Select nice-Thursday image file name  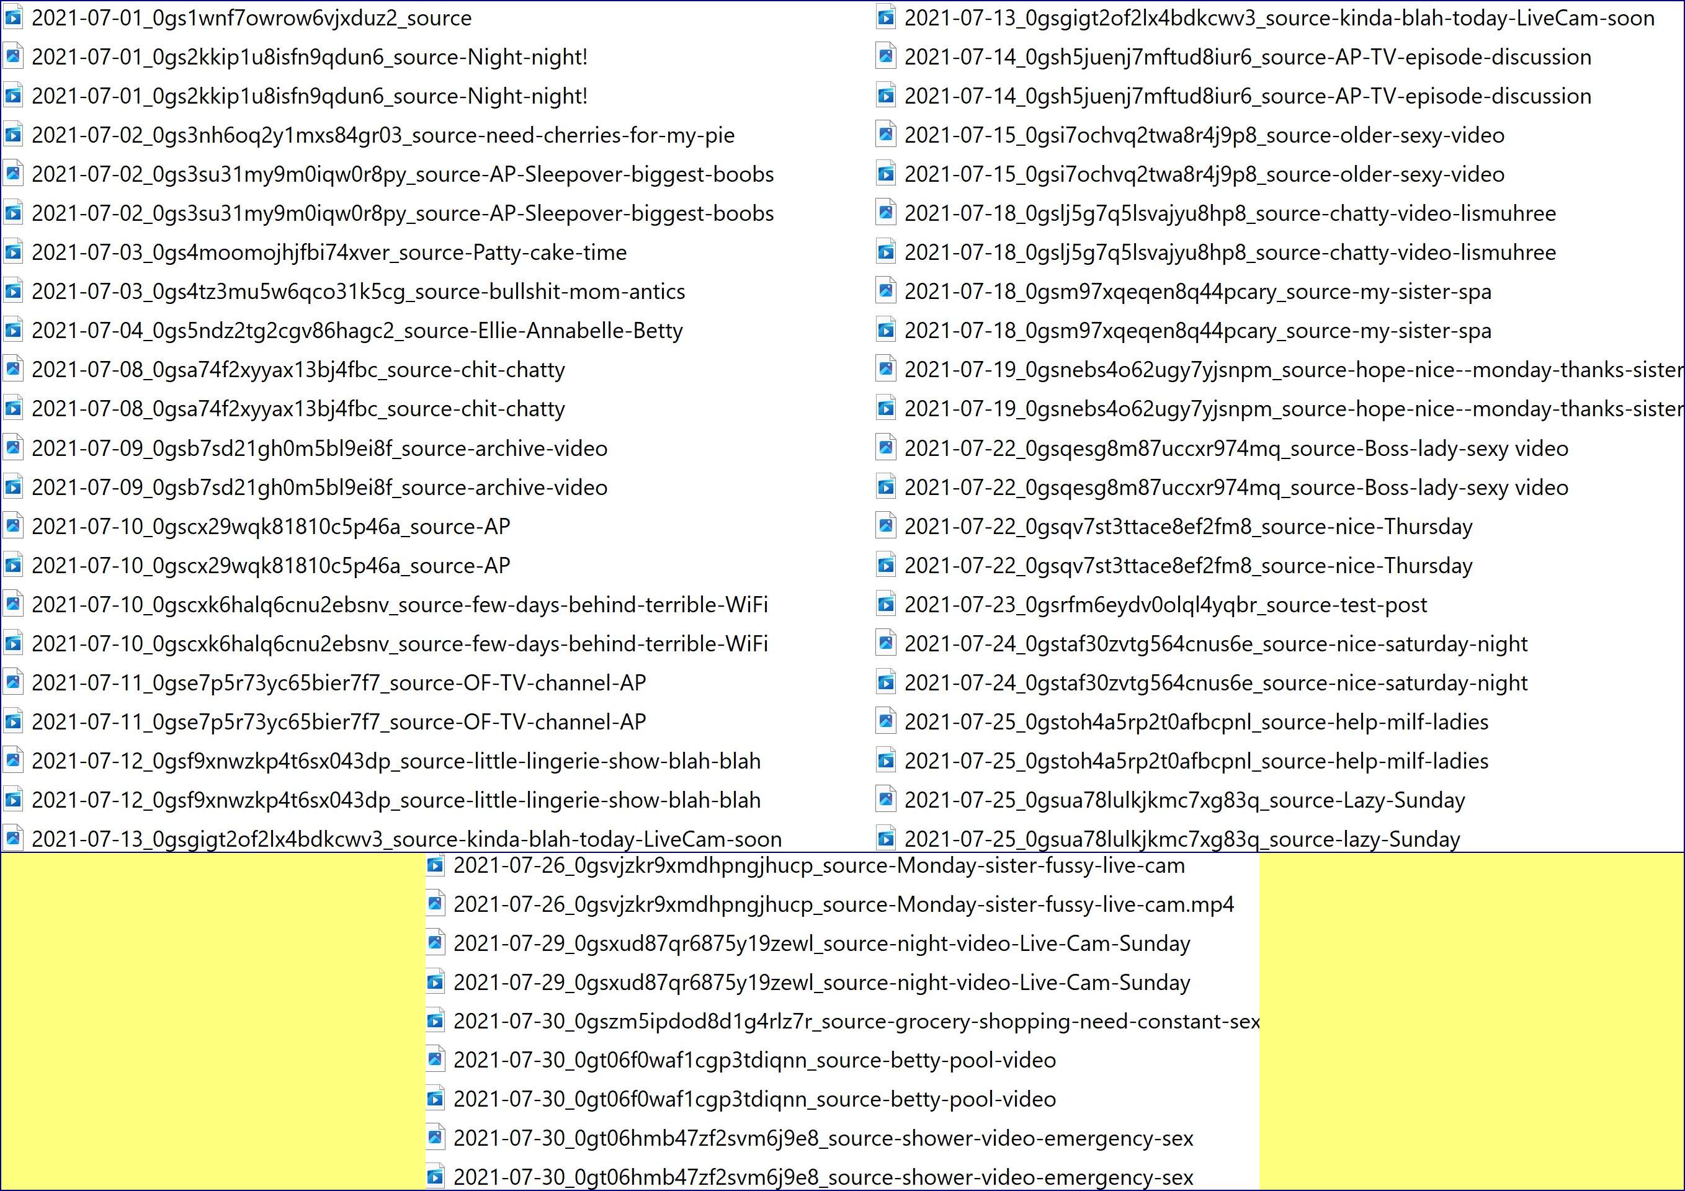[1187, 526]
